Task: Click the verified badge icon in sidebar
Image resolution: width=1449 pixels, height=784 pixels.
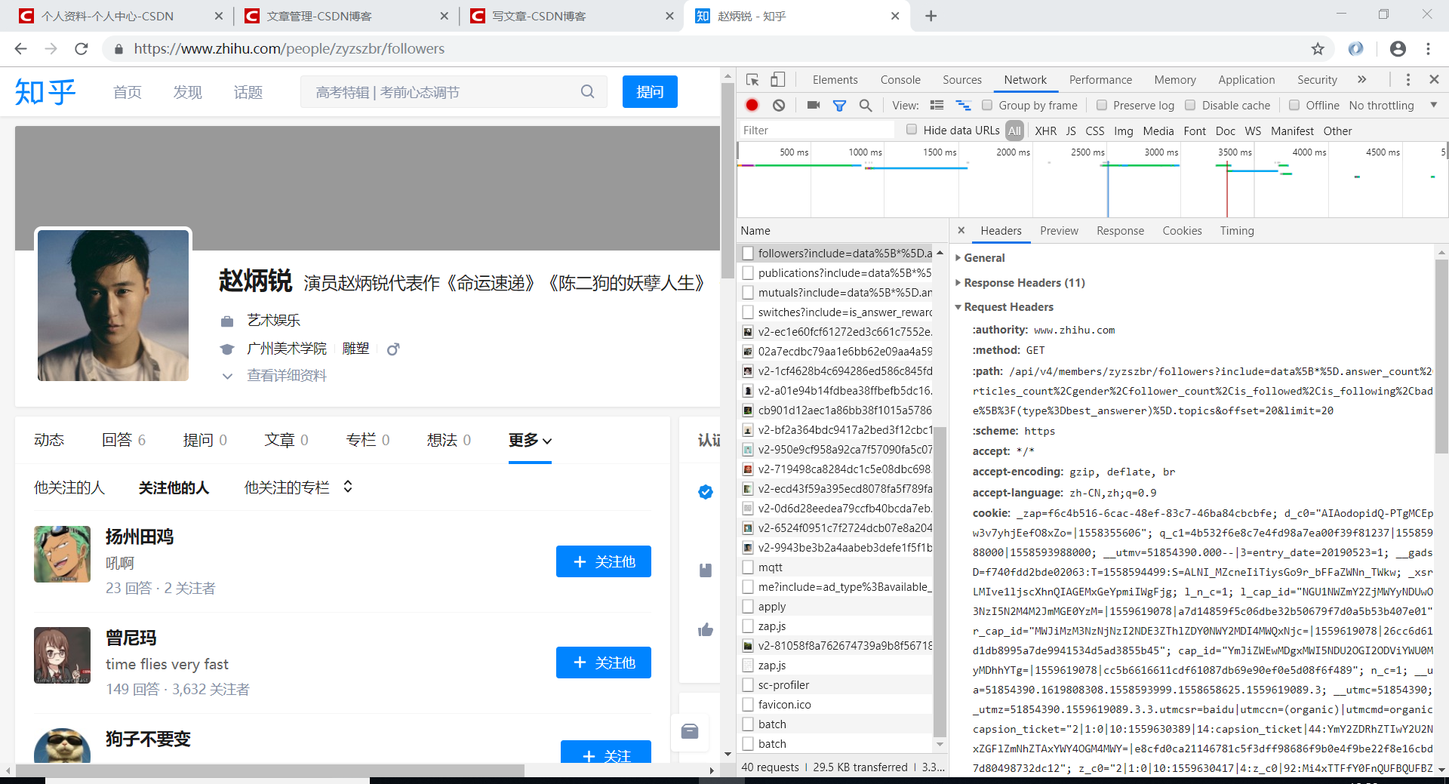Action: [x=706, y=492]
